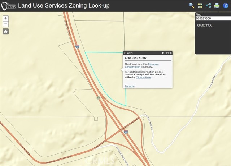Click the Find APN input field
Image resolution: width=231 pixels, height=166 pixels.
(x=213, y=18)
